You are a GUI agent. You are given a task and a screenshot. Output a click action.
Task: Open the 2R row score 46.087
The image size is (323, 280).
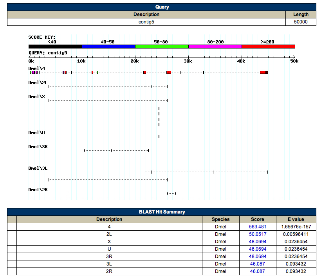point(258,271)
